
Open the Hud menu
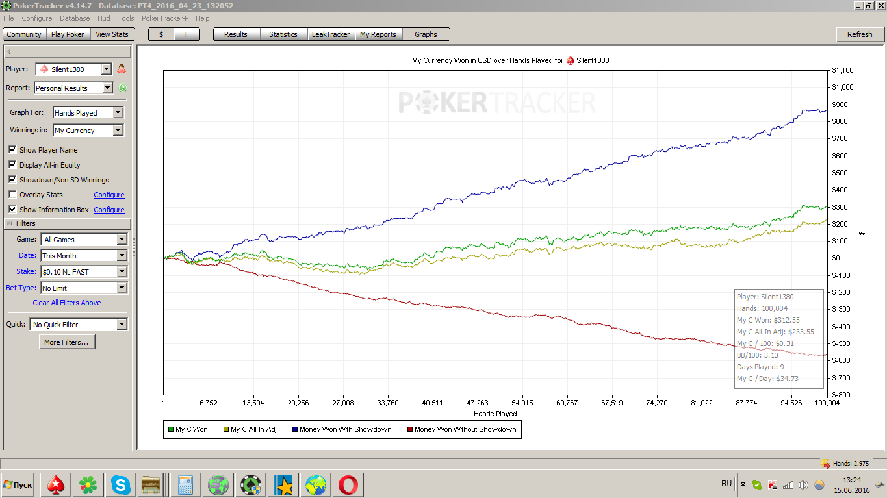[104, 18]
